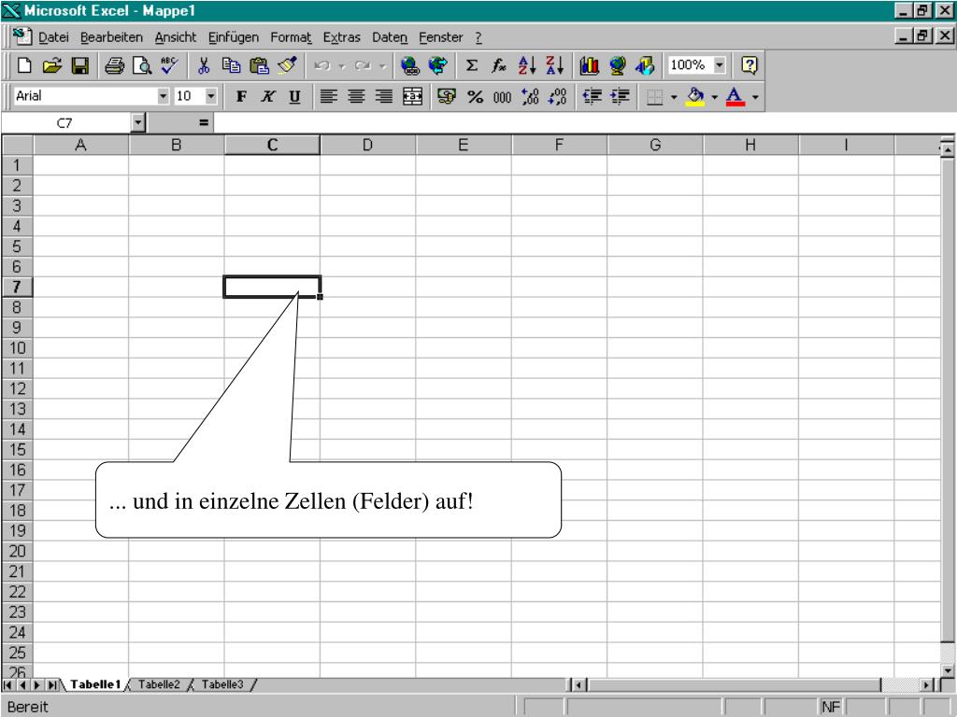Create a new workbook with New icon
The width and height of the screenshot is (957, 717).
pos(24,65)
